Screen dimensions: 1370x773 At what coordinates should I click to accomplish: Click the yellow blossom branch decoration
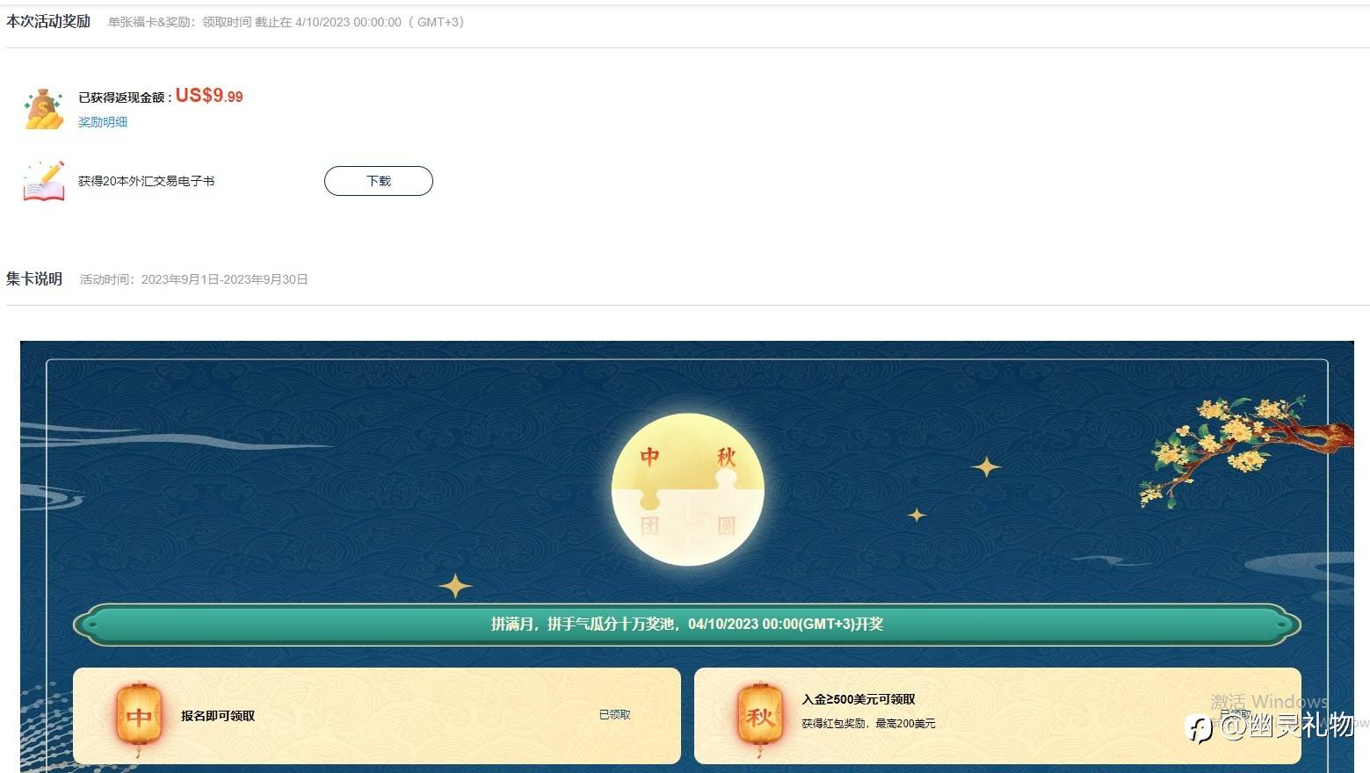(1245, 448)
